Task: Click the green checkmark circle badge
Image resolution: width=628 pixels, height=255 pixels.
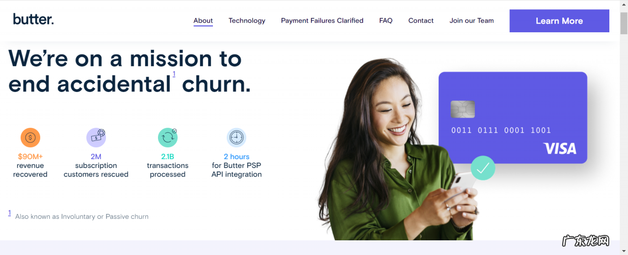Action: [483, 168]
